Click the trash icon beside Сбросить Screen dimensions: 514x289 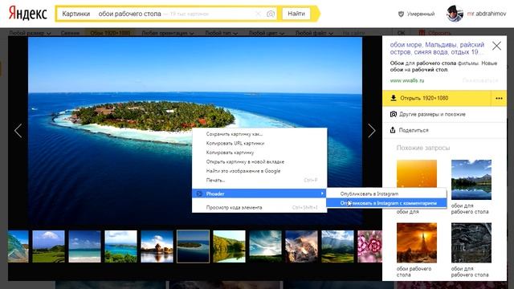422,33
